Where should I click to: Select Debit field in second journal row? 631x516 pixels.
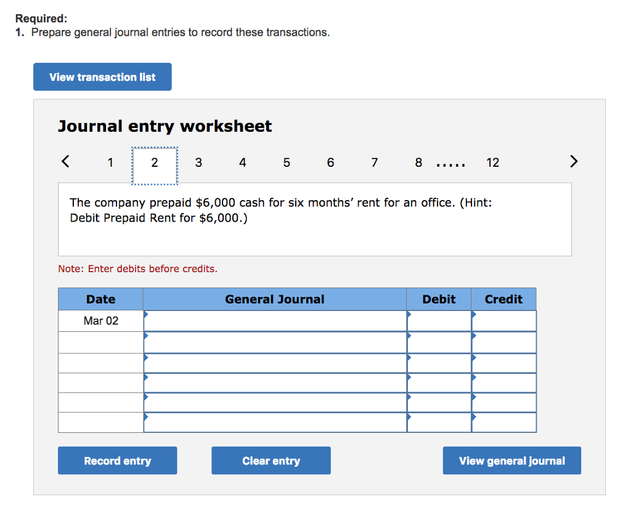point(439,342)
